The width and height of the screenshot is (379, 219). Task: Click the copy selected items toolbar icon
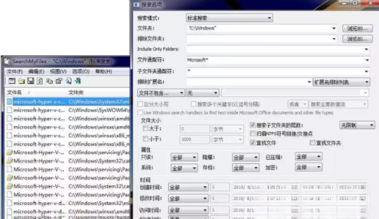[x=49, y=81]
